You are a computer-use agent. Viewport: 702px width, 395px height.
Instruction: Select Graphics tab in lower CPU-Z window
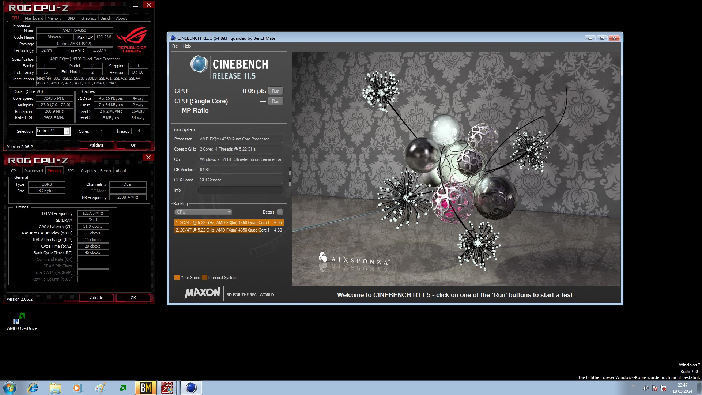coord(88,171)
